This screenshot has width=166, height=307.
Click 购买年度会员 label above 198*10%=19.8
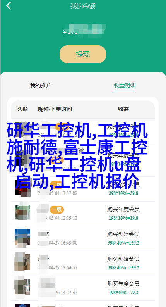[x=123, y=209]
